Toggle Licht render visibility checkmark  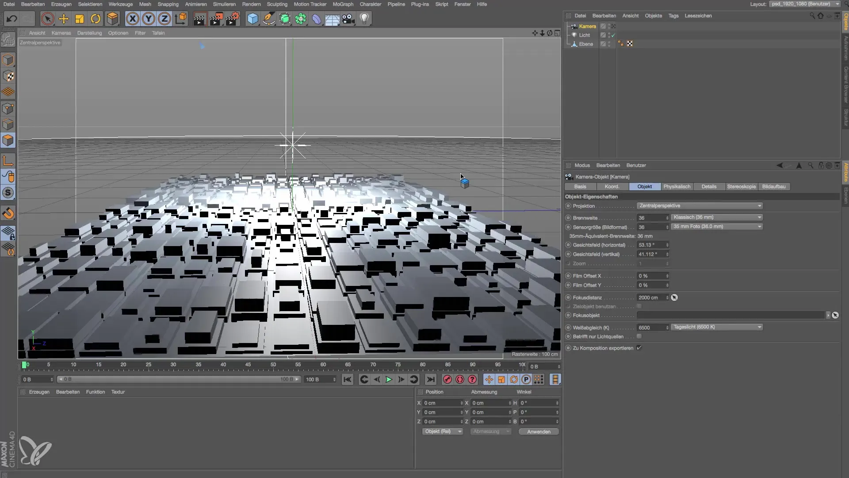tap(613, 35)
